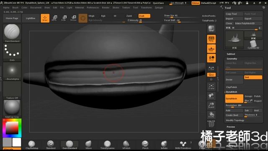Click the Frame view icon

[x=211, y=87]
